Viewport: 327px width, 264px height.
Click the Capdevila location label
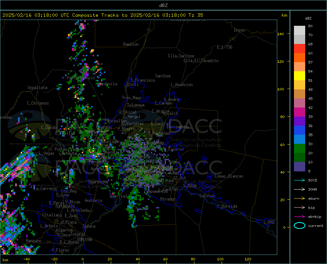tap(107, 84)
